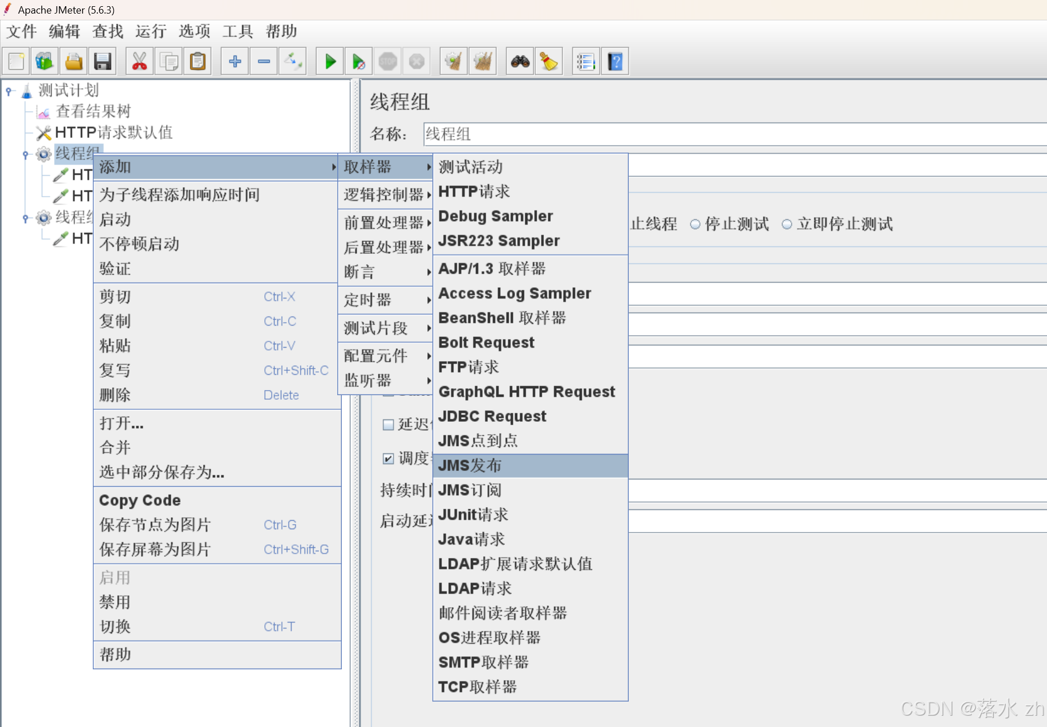Screen dimensions: 1047x727
Task: Choose JMS发布 sampler
Action: pyautogui.click(x=530, y=466)
